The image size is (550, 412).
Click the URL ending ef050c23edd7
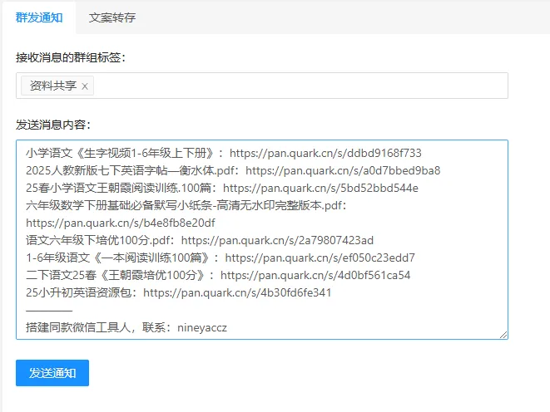[x=320, y=258]
